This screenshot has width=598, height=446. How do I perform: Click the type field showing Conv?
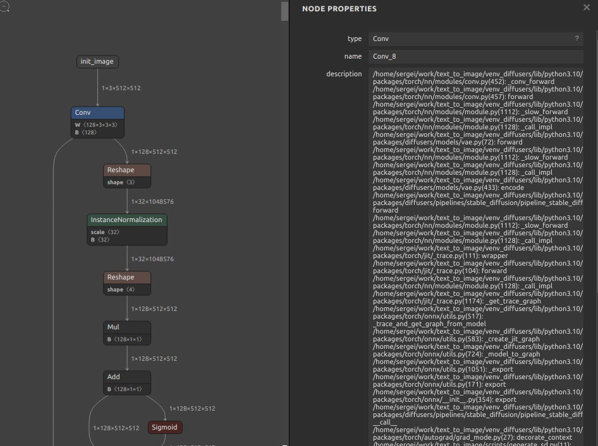(475, 39)
